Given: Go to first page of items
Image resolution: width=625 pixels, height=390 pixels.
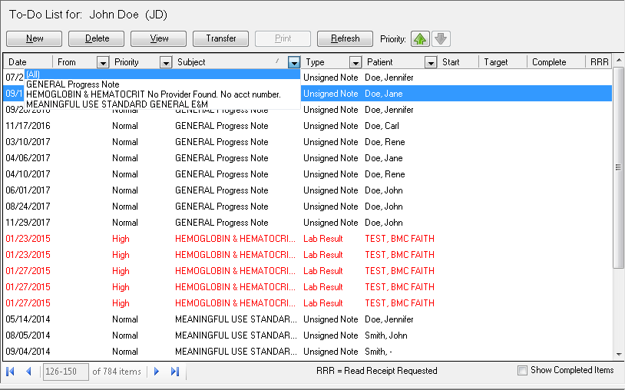Looking at the screenshot, I should (x=11, y=372).
